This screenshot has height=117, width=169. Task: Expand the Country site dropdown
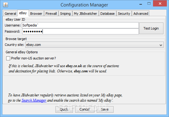click(95, 45)
